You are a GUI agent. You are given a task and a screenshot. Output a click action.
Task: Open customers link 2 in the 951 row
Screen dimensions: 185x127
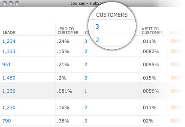(86, 65)
